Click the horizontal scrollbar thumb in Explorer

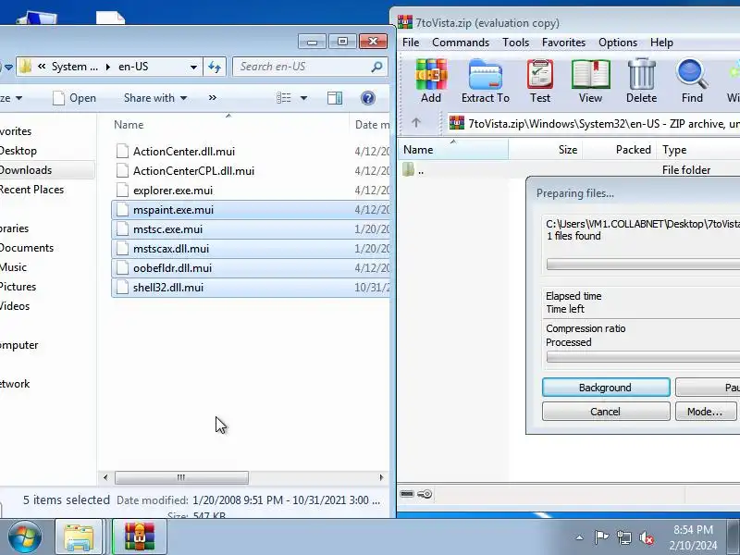tap(181, 477)
